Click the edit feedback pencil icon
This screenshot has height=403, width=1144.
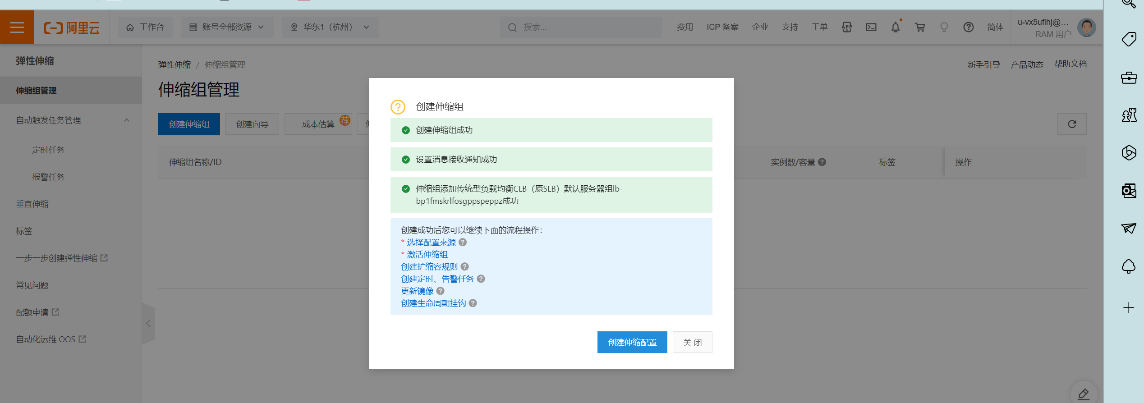(x=1084, y=394)
